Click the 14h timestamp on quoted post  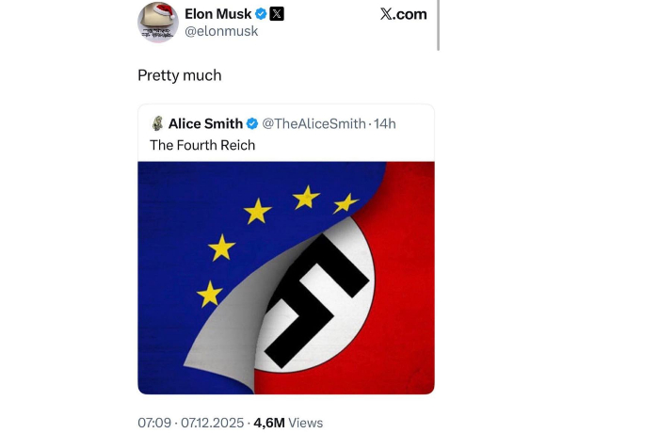tap(385, 124)
